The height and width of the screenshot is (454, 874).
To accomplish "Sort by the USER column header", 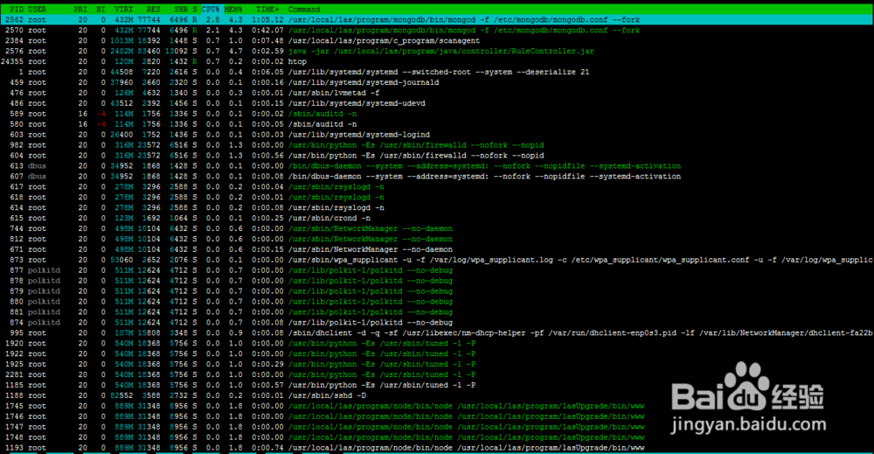I will (x=38, y=10).
